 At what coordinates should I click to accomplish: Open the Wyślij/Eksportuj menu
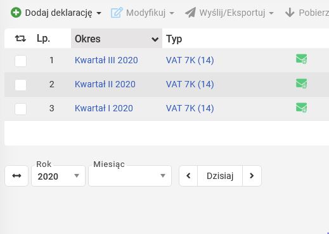point(229,13)
